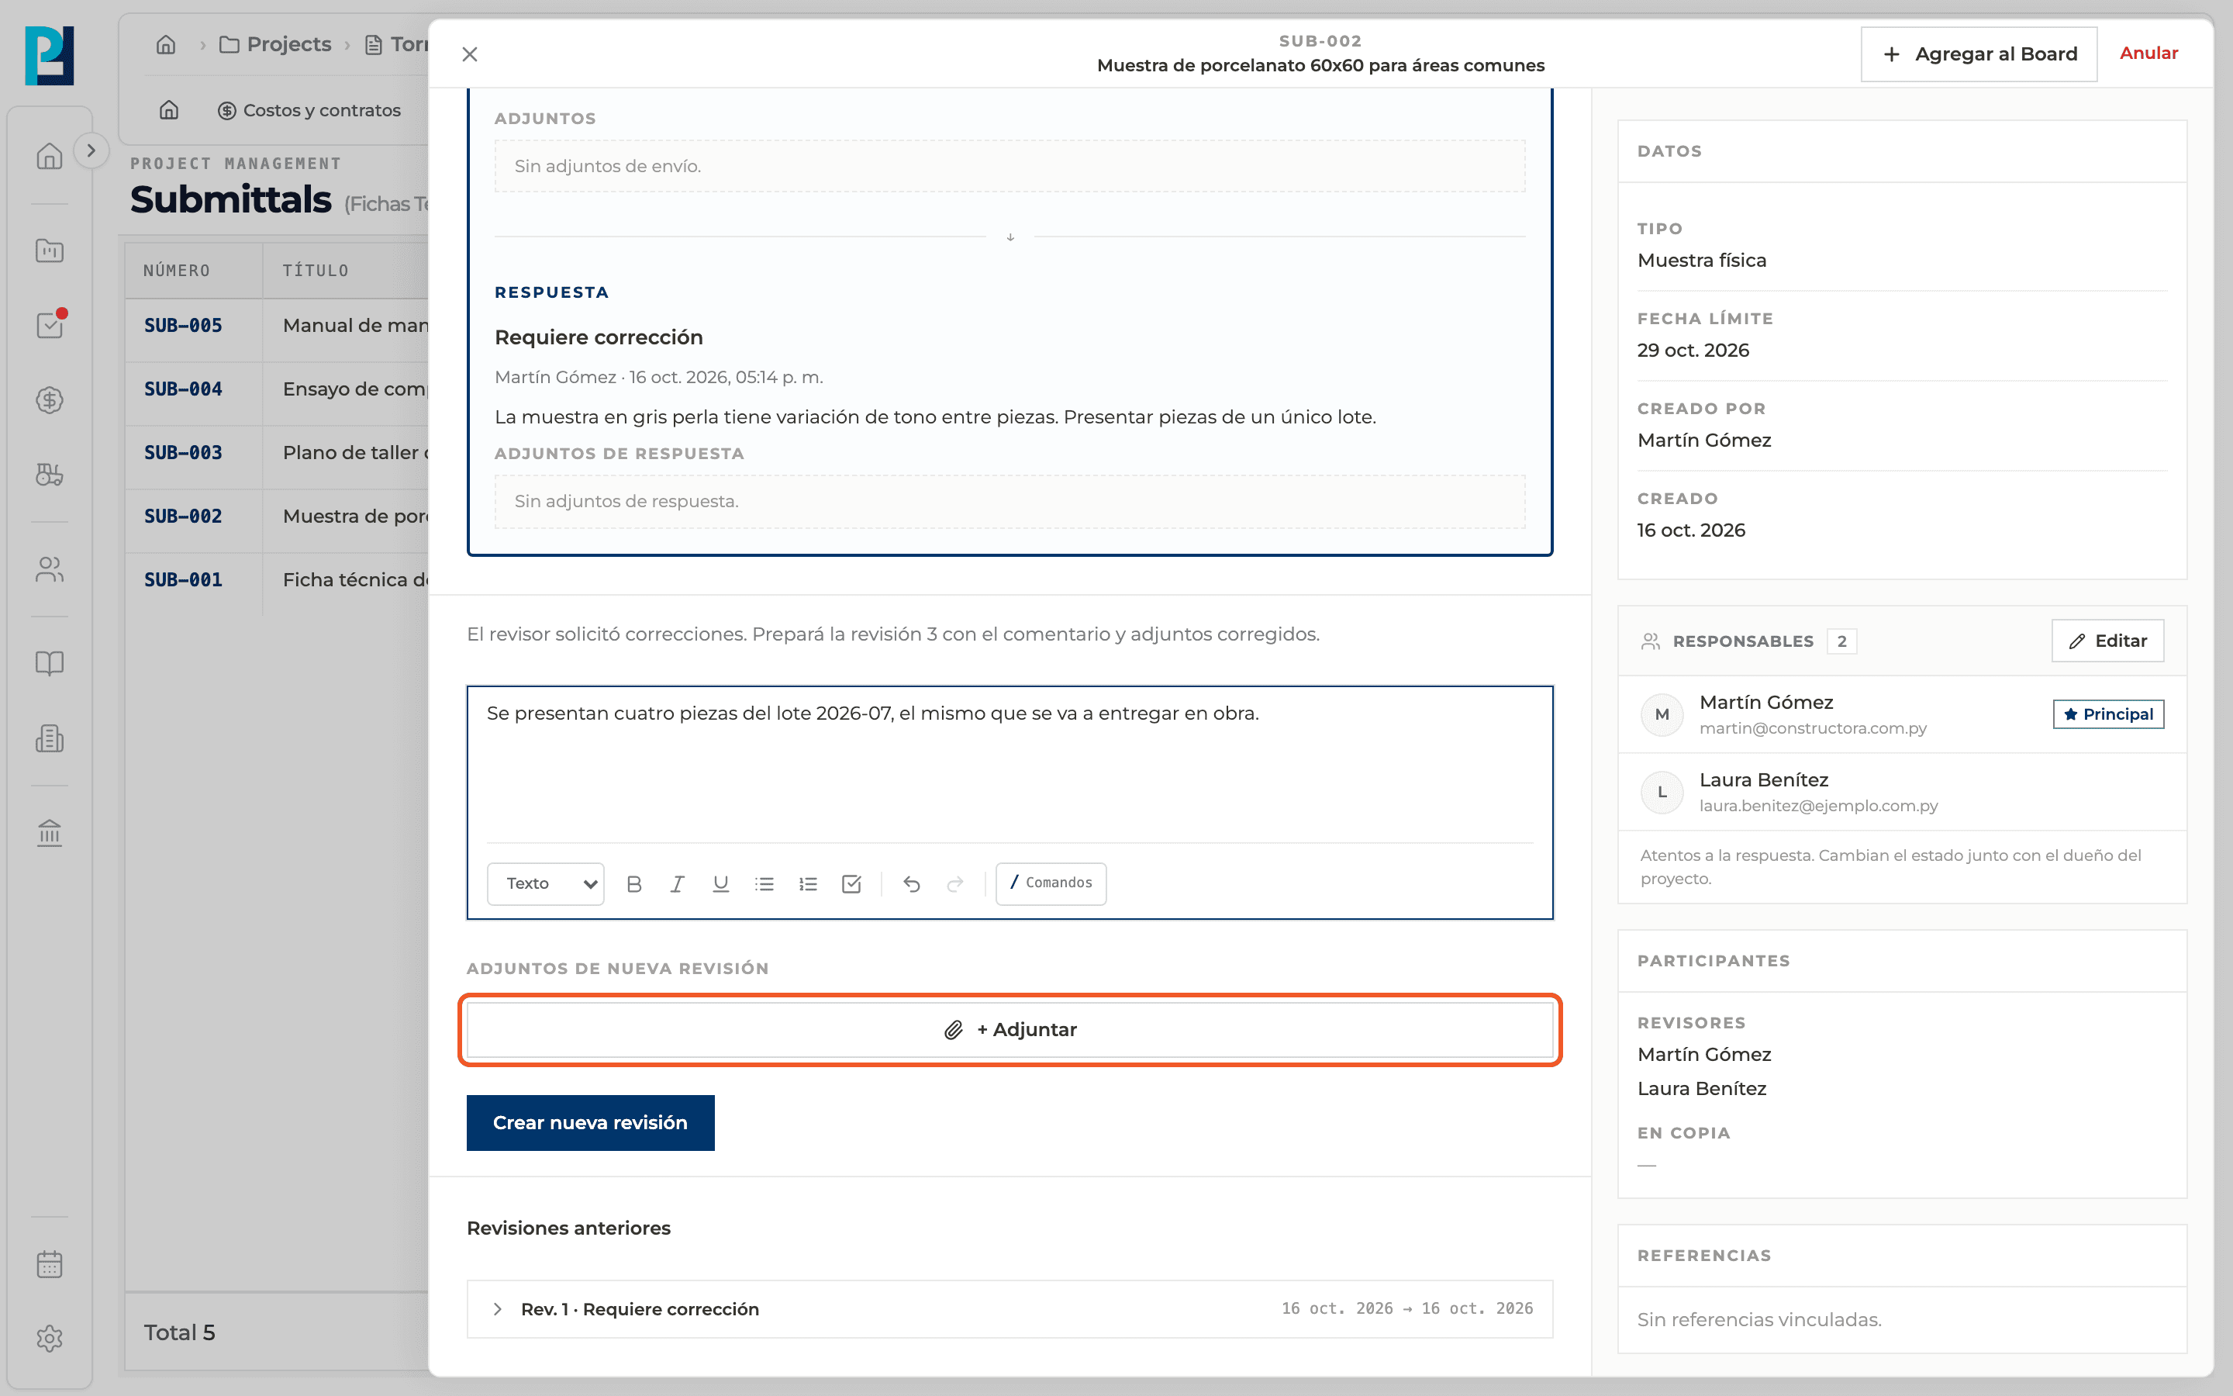Edit the Responsables list
The width and height of the screenshot is (2233, 1396).
click(2107, 641)
